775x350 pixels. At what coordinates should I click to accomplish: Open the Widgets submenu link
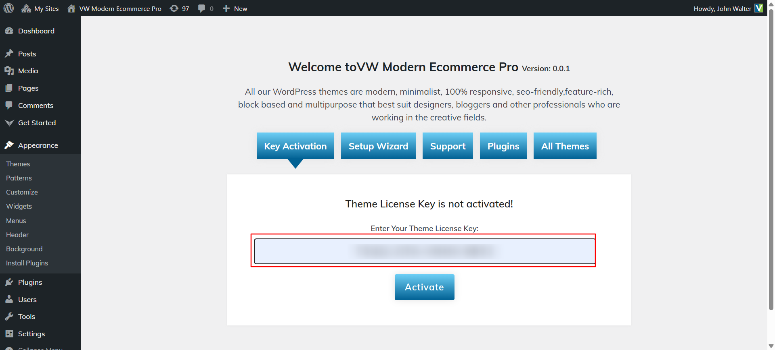tap(19, 206)
